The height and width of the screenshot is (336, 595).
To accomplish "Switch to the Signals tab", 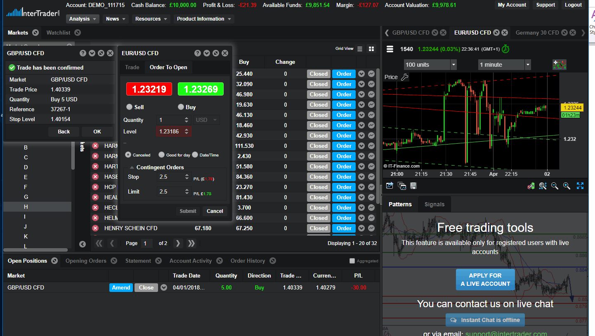I will click(434, 204).
